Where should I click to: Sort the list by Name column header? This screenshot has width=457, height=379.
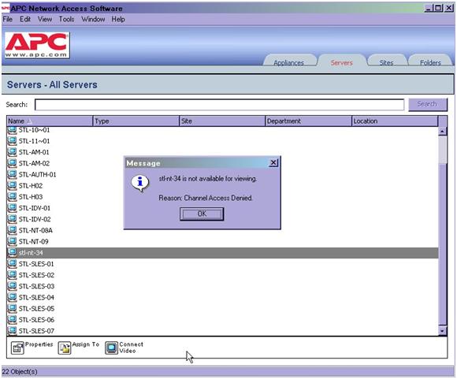point(50,121)
